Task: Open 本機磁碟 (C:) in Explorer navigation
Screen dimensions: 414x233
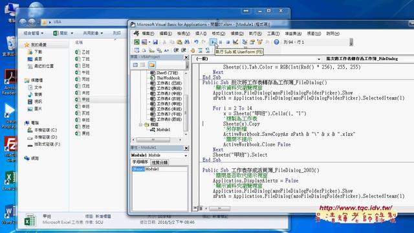Action: click(42, 130)
